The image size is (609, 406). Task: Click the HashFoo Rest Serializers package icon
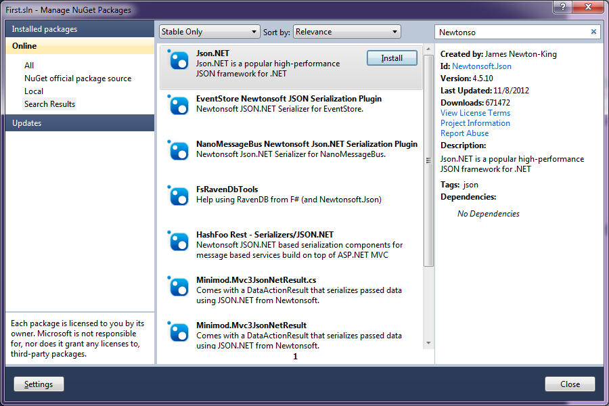178,242
